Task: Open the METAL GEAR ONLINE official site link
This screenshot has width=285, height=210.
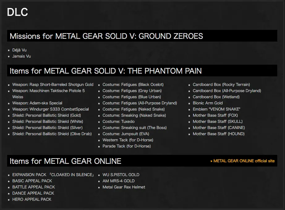Action: coord(244,161)
